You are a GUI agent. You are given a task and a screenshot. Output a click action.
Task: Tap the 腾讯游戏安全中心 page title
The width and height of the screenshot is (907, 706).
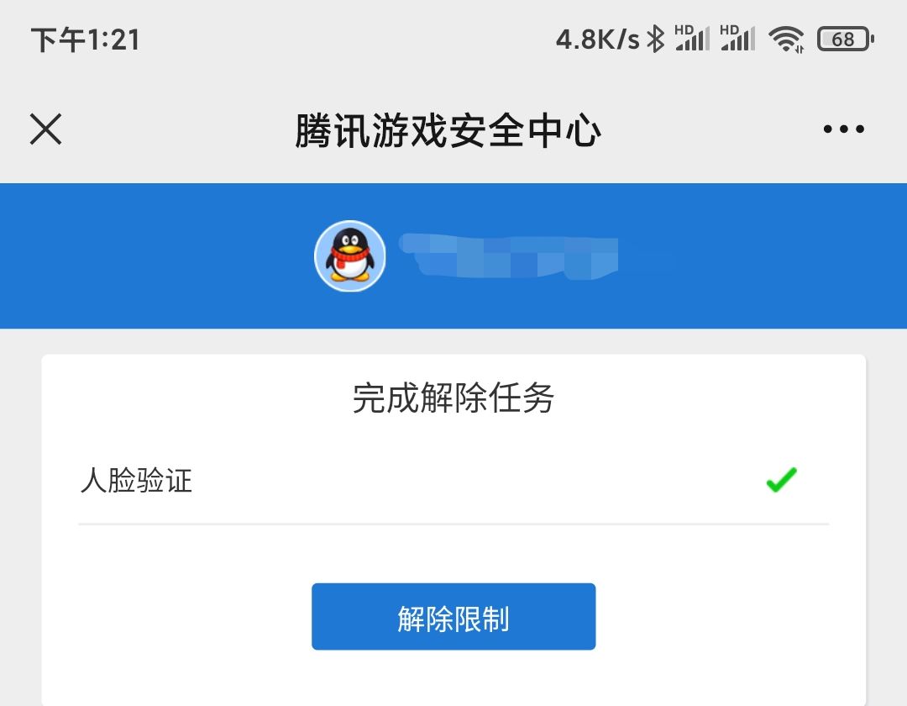tap(448, 130)
